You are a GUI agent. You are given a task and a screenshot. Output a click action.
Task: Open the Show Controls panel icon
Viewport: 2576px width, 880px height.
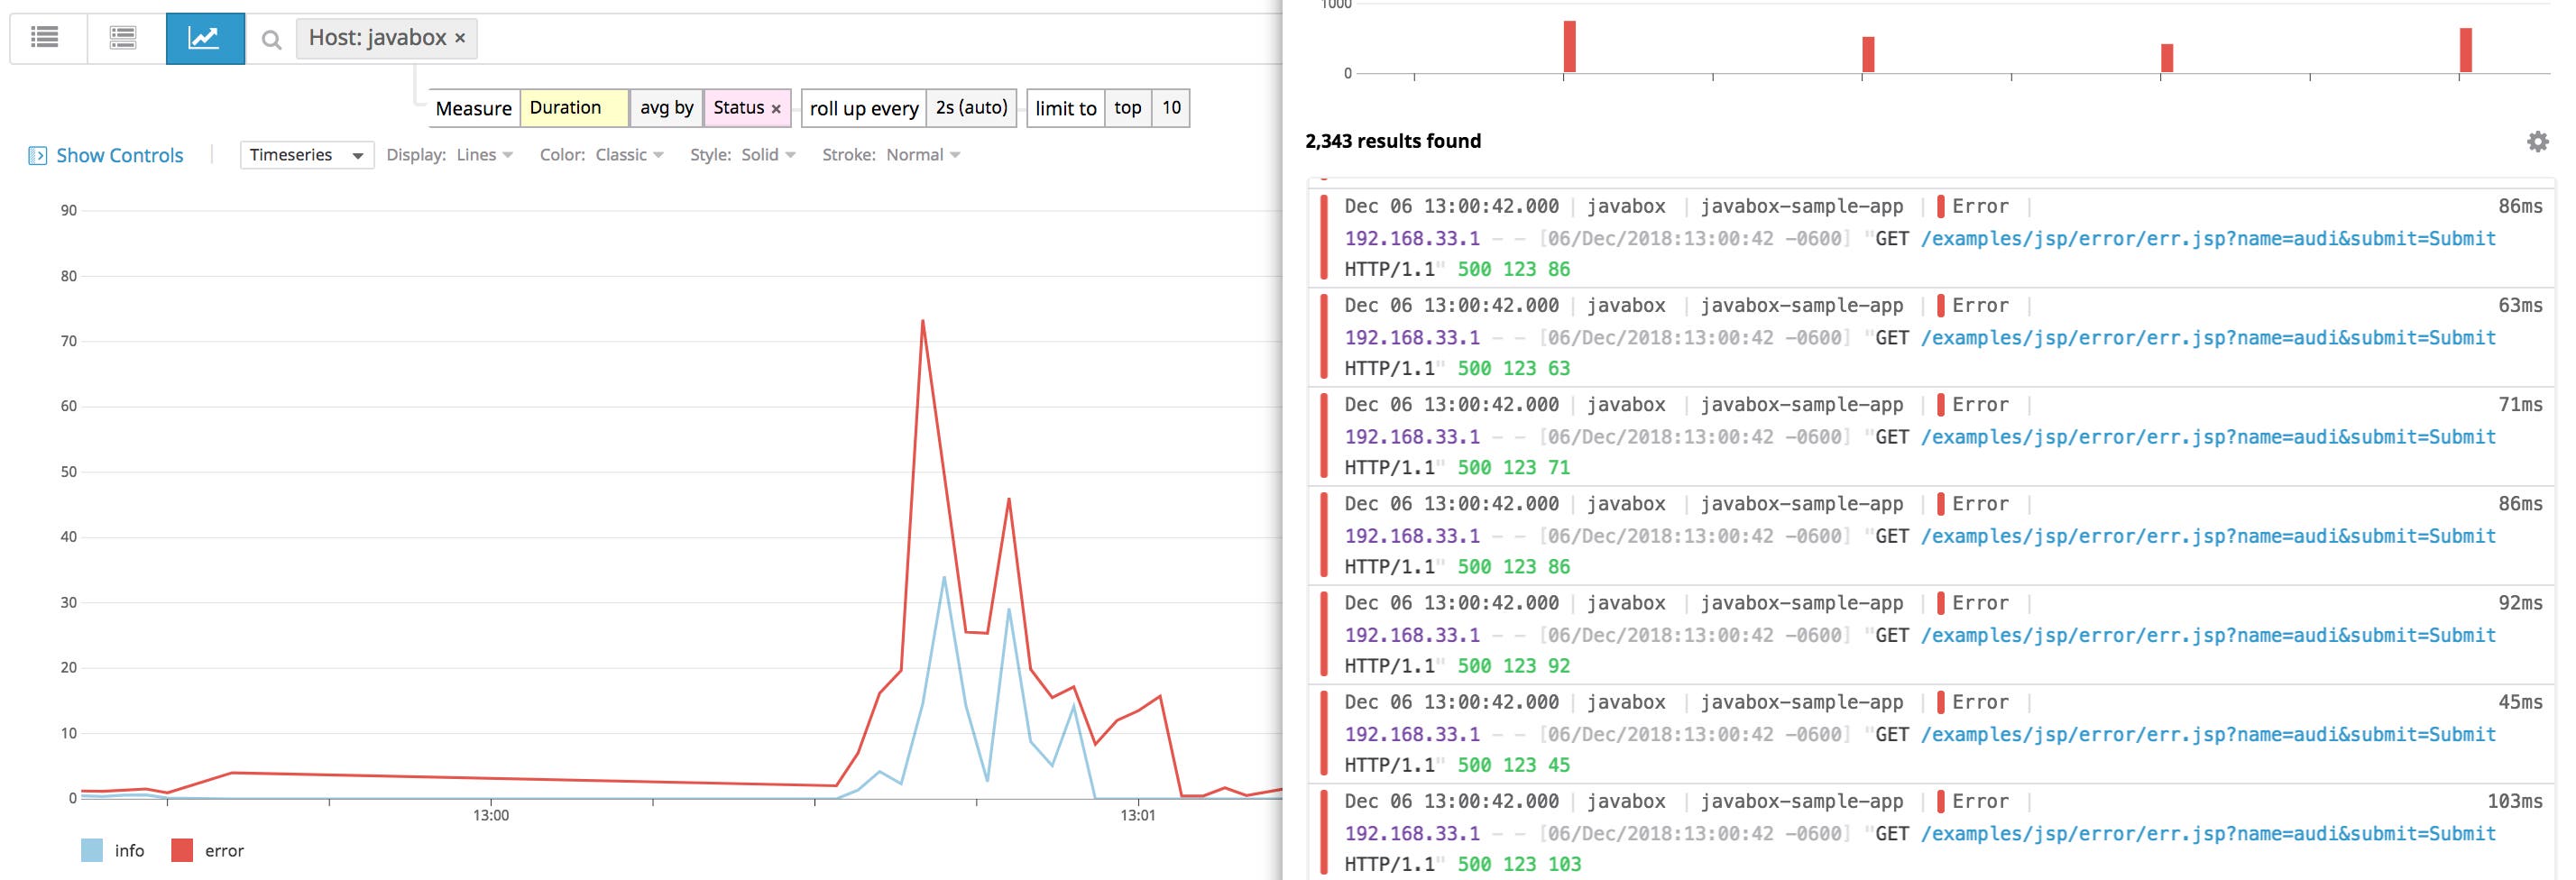pos(36,154)
